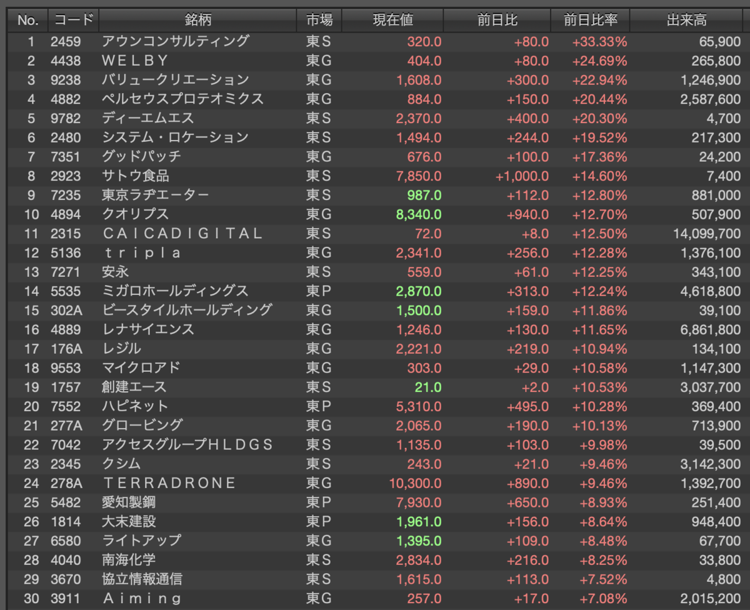
Task: Select 協立情報通信 stock name
Action: [x=142, y=579]
